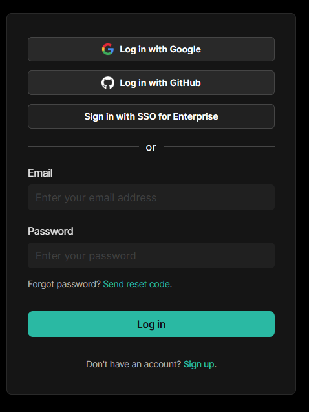Image resolution: width=309 pixels, height=412 pixels.
Task: Click the "or" divider text
Action: click(x=151, y=147)
